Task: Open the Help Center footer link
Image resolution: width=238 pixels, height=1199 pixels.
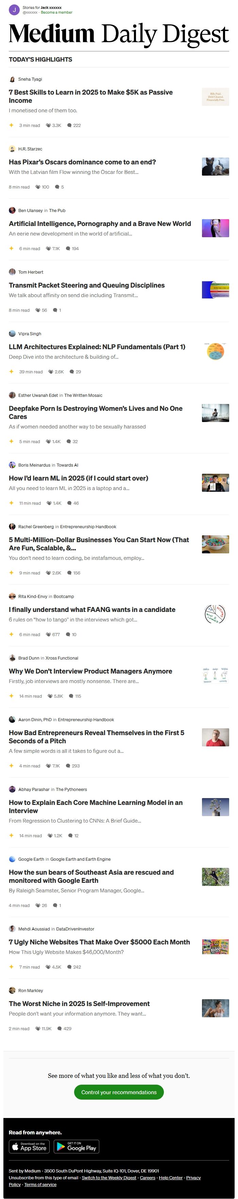Action: tap(171, 1178)
